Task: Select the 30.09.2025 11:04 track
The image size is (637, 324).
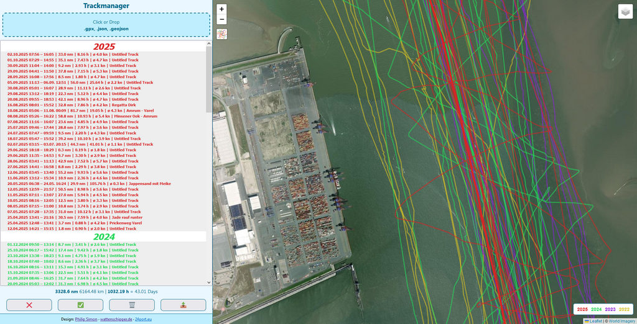Action: pos(104,66)
